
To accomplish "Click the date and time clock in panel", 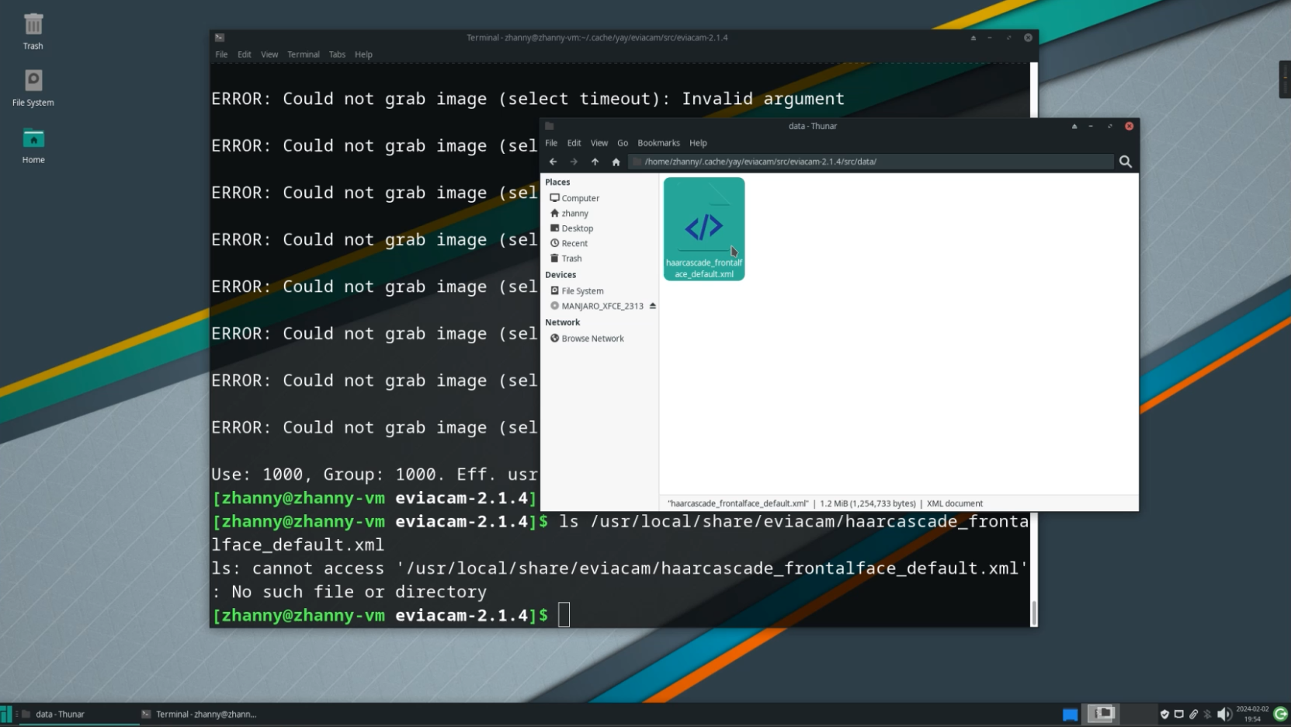I will (1252, 714).
